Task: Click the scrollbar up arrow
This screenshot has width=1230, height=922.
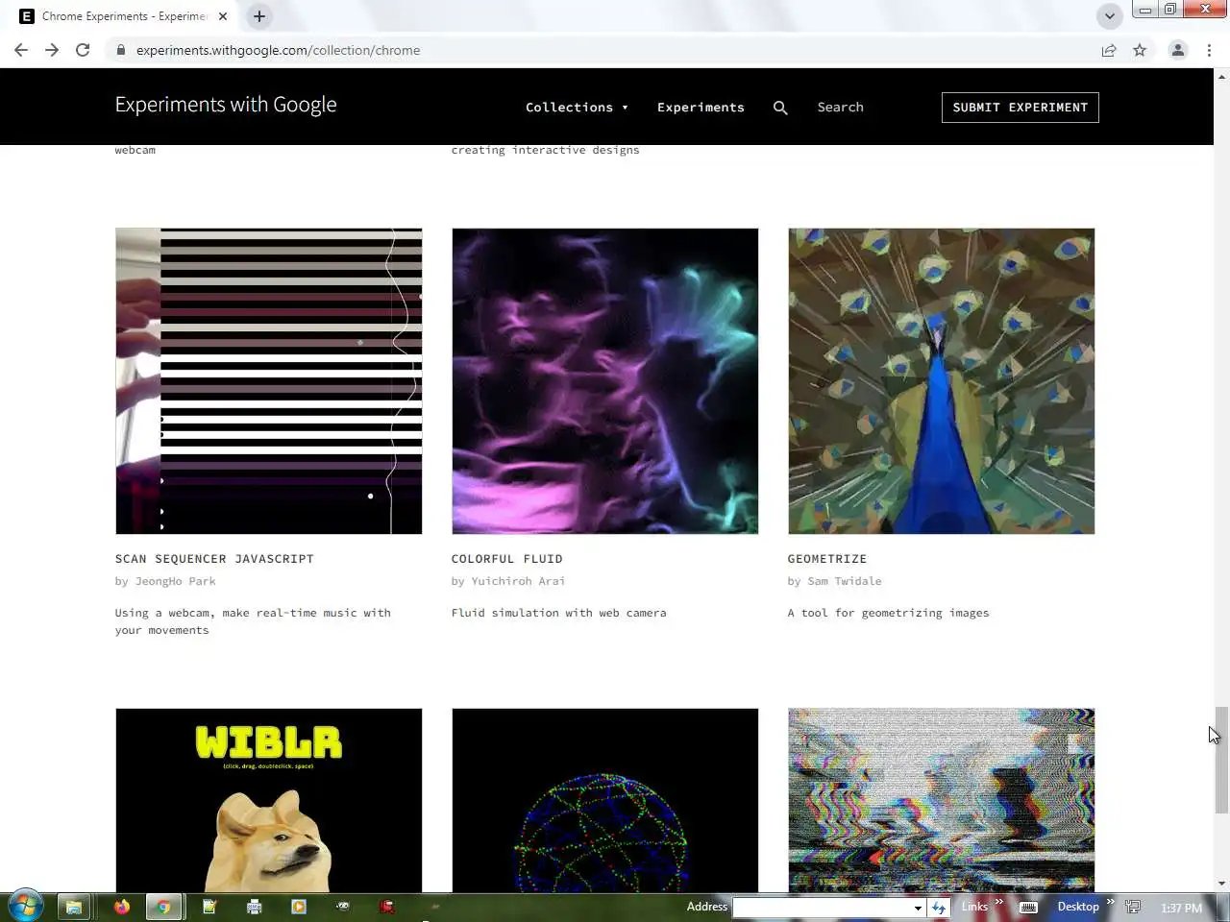Action: pyautogui.click(x=1222, y=76)
